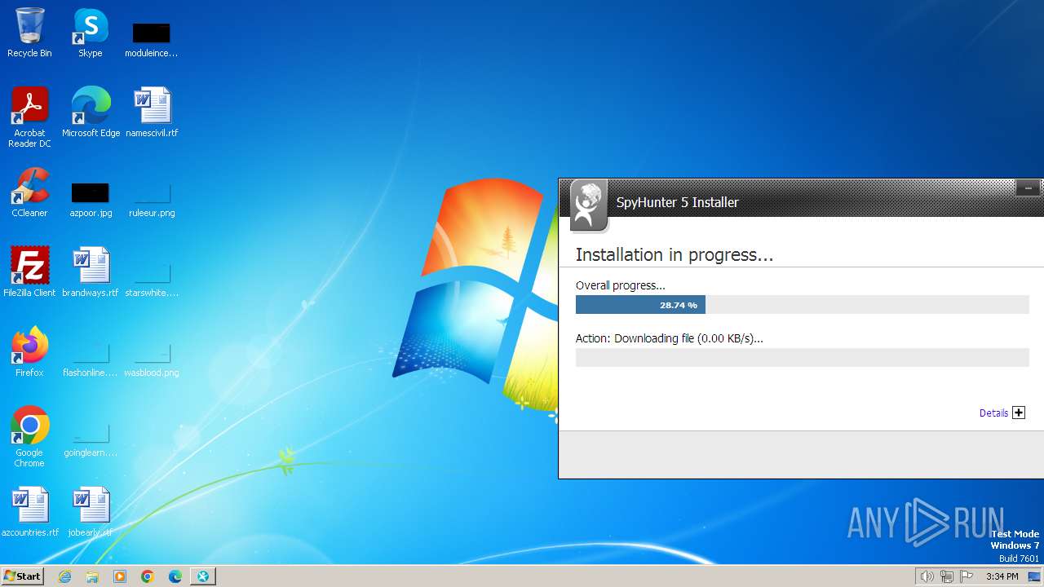Screen dimensions: 1044x587
Task: Click the 3:34 PM system clock
Action: pos(1002,576)
